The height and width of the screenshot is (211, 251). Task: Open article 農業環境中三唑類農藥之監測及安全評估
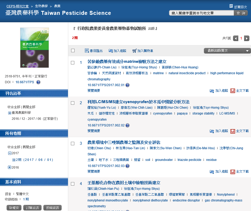click(124, 143)
